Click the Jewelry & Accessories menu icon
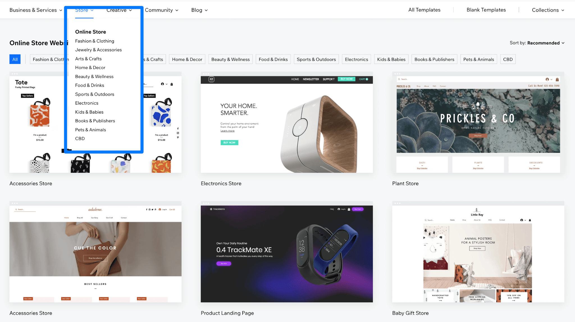575x322 pixels. [98, 50]
